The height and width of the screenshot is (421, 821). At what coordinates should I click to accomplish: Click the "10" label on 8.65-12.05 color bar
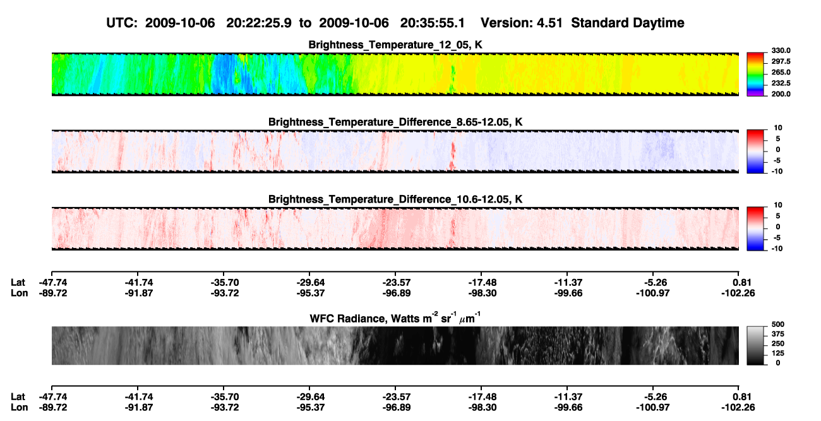(x=779, y=127)
